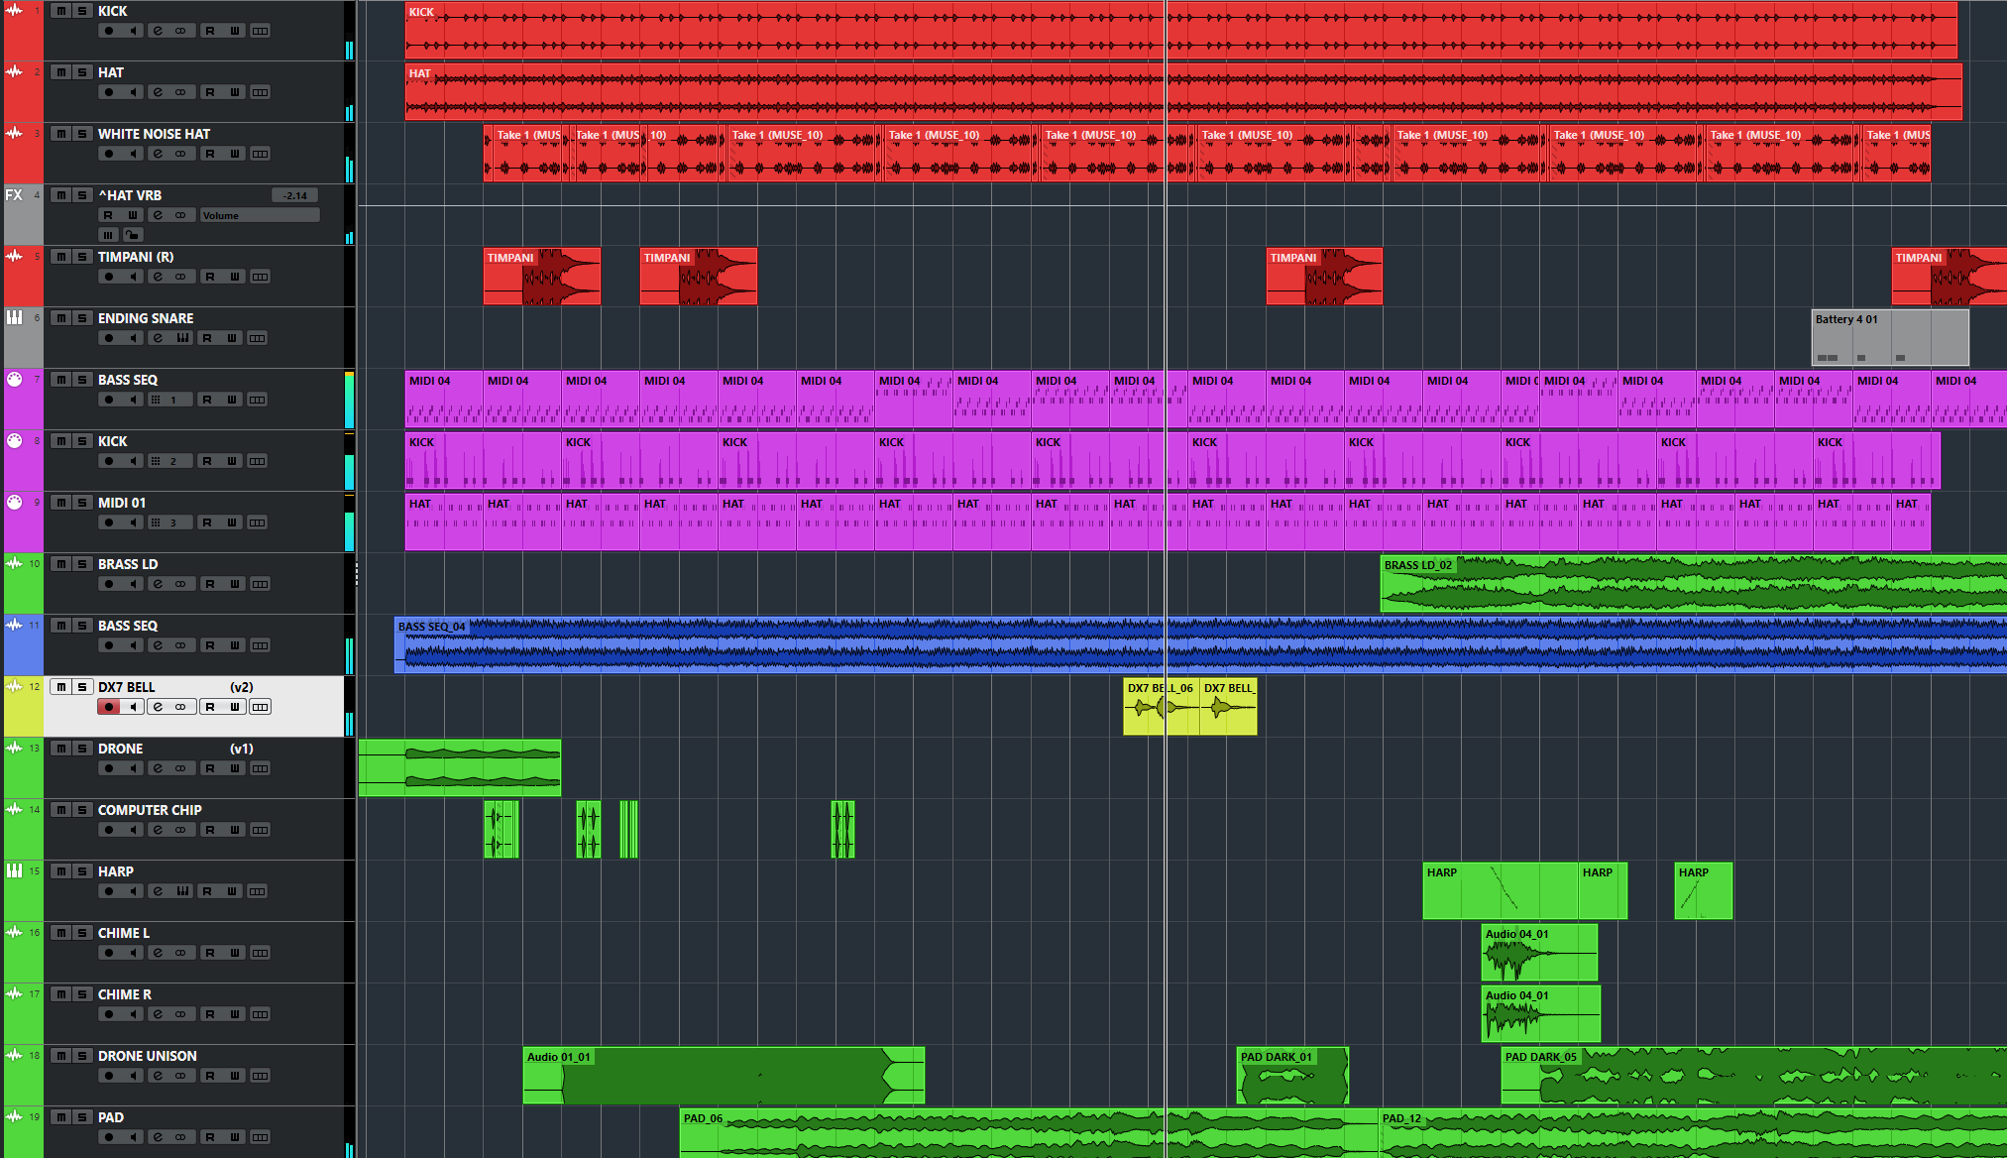
Task: Enable Read automation on DRONE track
Action: pos(209,768)
